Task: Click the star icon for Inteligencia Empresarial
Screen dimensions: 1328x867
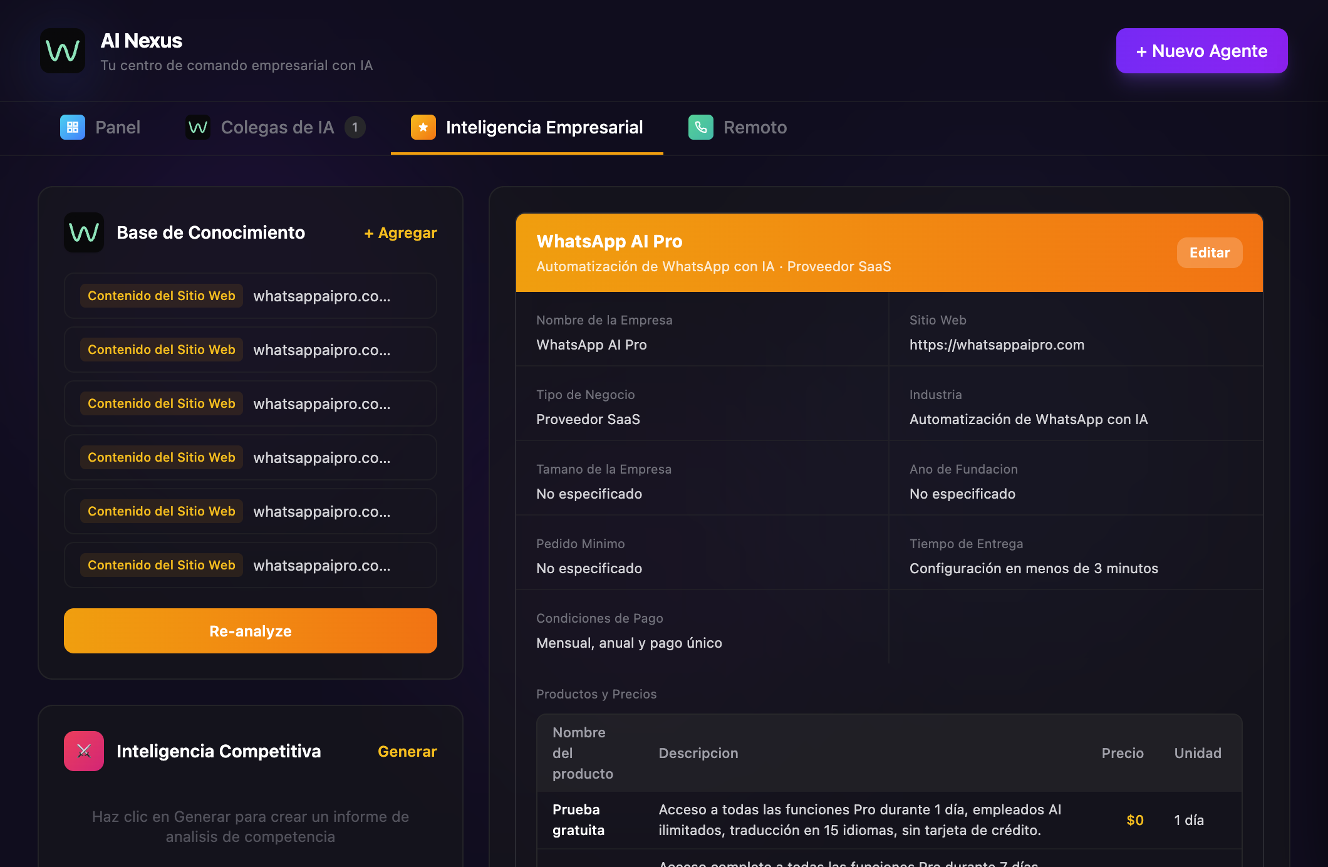Action: click(423, 127)
